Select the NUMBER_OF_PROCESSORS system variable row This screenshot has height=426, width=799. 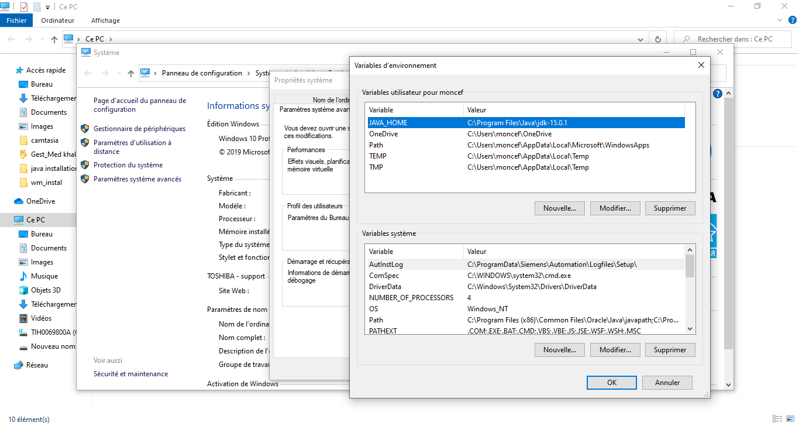(x=525, y=298)
